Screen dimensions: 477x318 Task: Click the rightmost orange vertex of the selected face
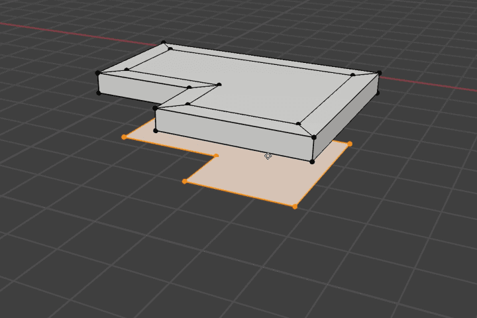[x=350, y=144]
